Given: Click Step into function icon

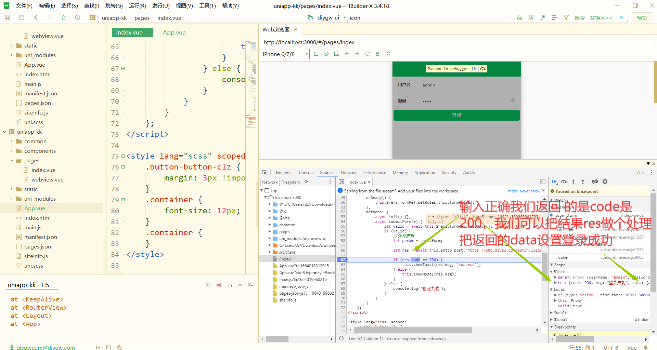Looking at the screenshot, I should tap(574, 181).
